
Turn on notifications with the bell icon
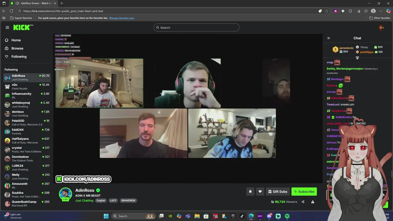pos(250,192)
